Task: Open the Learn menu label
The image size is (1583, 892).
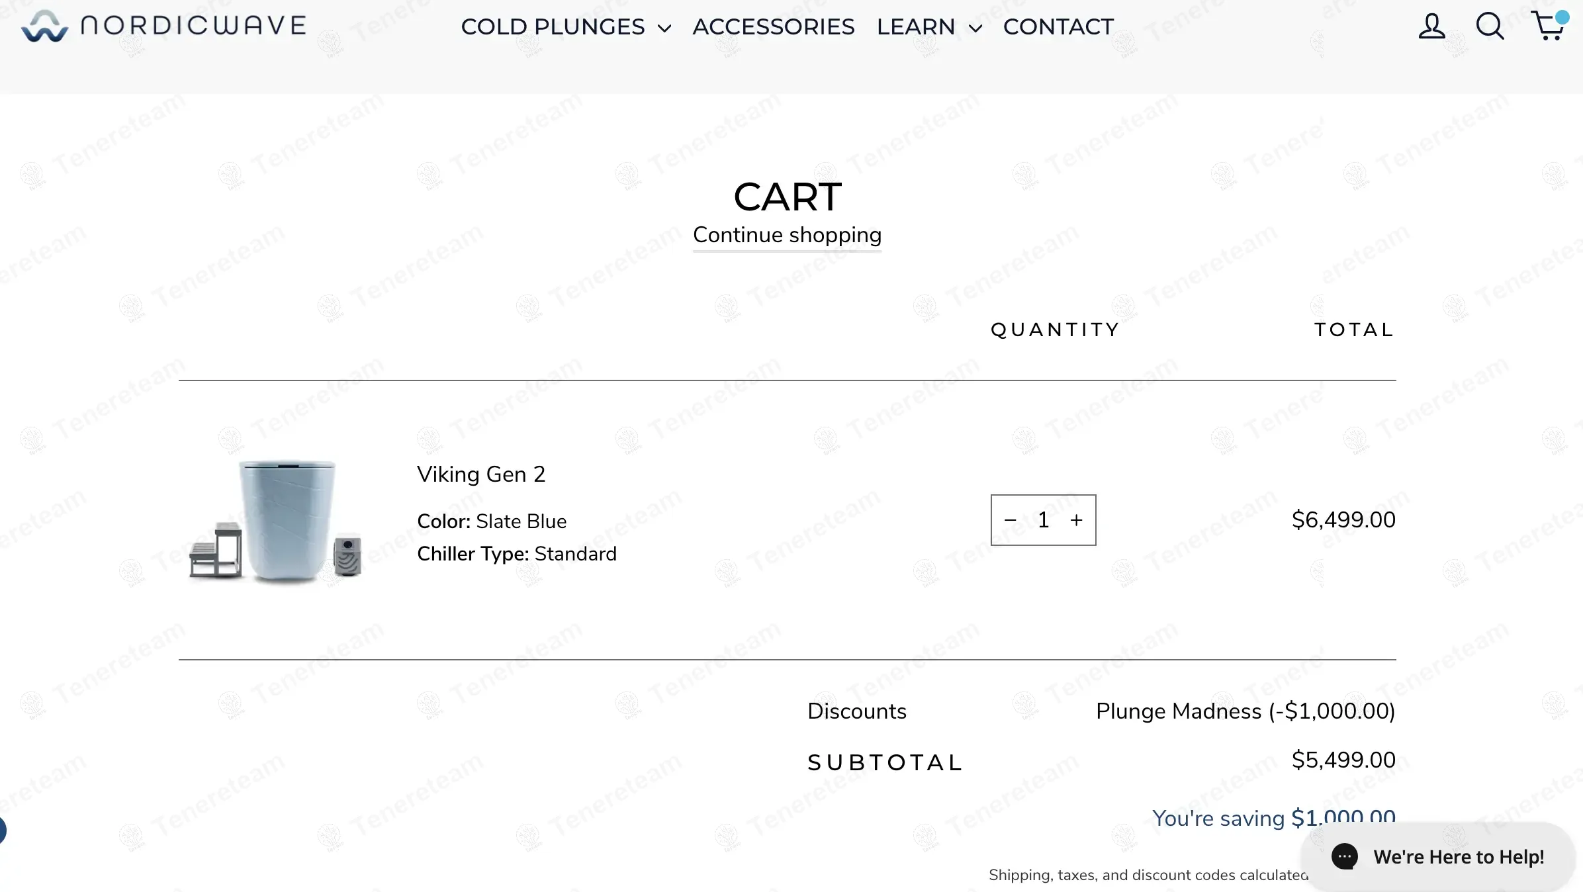Action: [916, 26]
